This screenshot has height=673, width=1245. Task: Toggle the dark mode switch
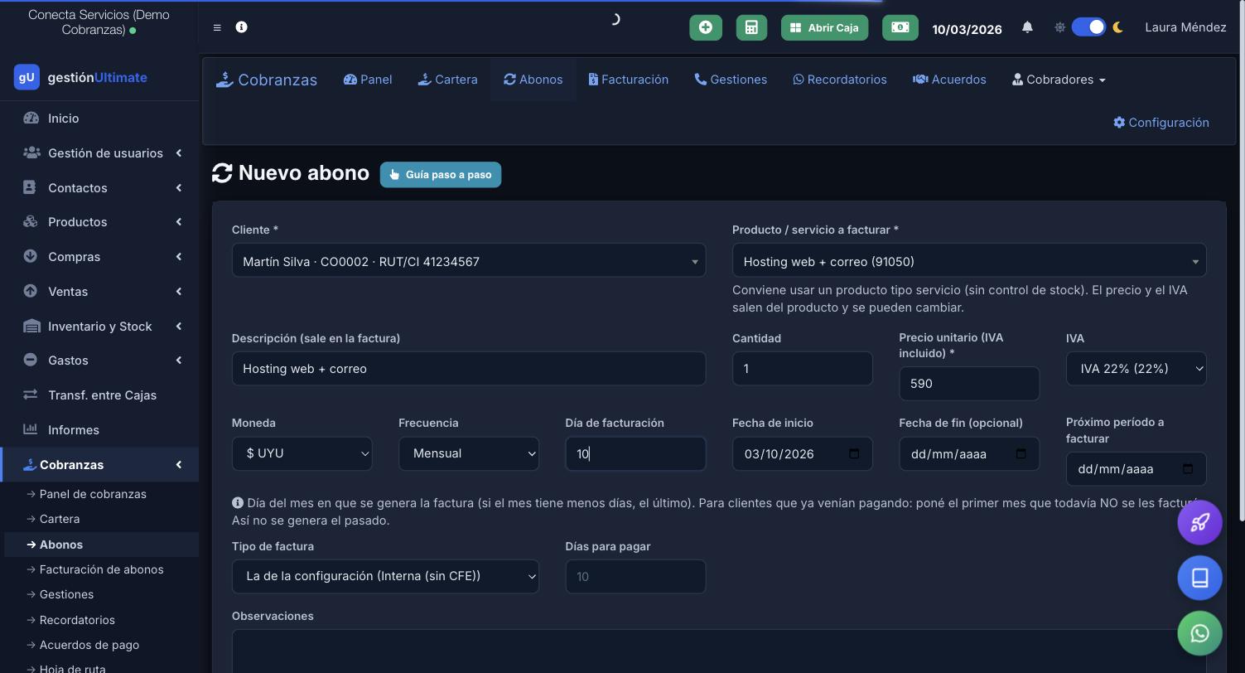(1088, 27)
